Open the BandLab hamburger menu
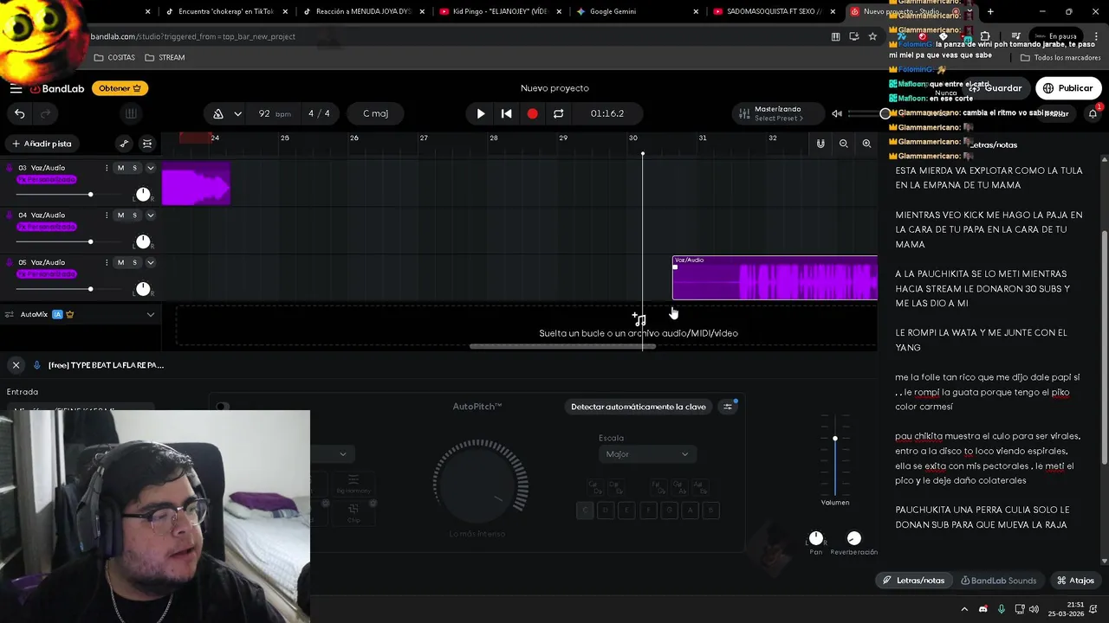The height and width of the screenshot is (623, 1109). pos(16,88)
